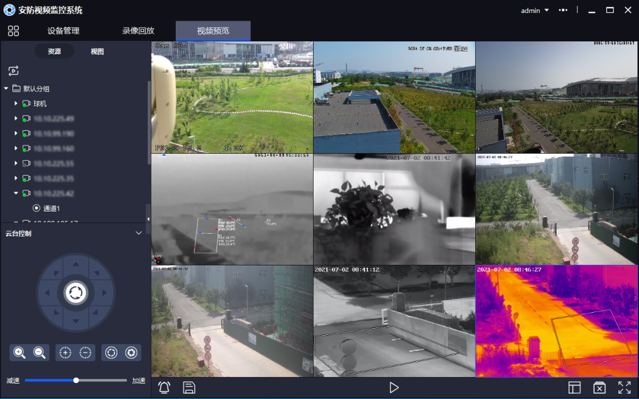Open the alarm bell panel

164,388
